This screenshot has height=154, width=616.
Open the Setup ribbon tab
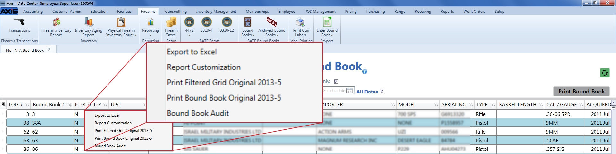point(500,12)
